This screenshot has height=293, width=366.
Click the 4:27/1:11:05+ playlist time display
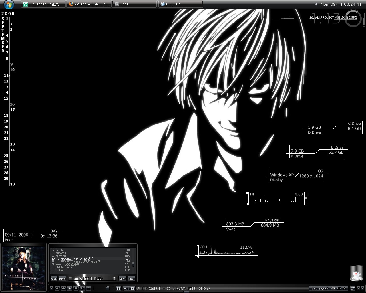tap(93, 278)
